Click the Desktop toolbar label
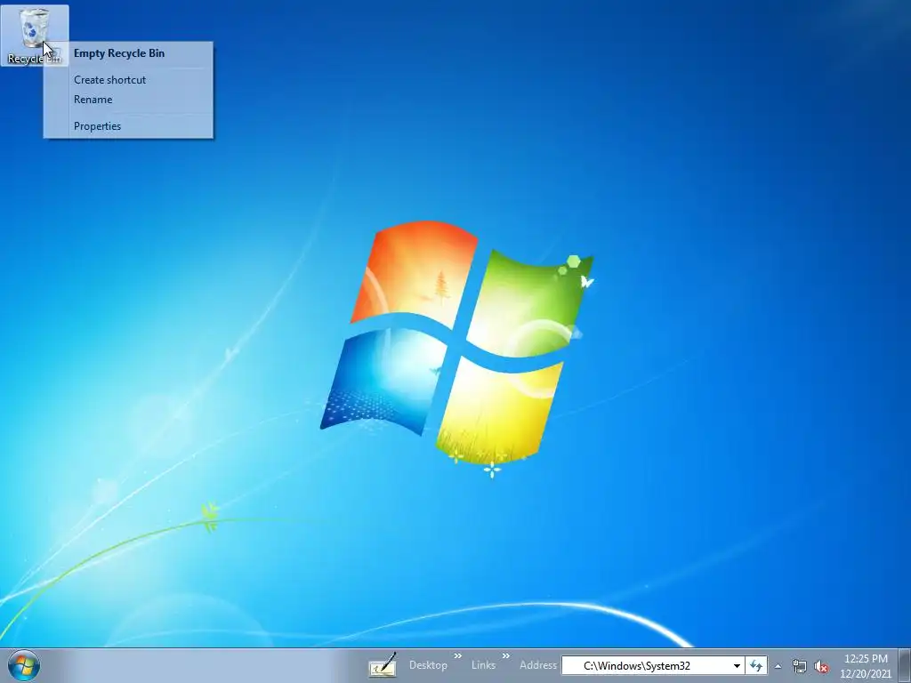Screen dimensions: 911x683 click(428, 665)
